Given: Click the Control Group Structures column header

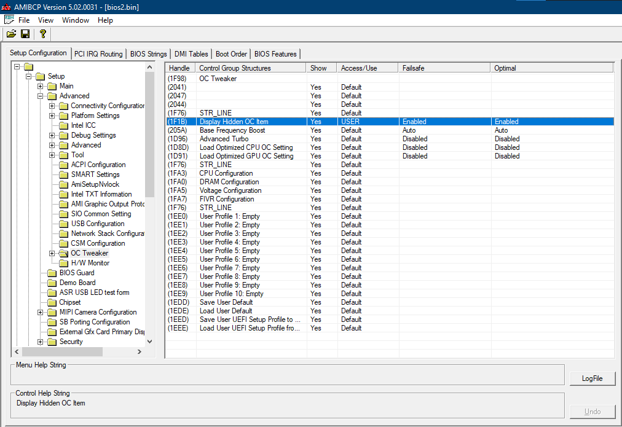Looking at the screenshot, I should click(x=251, y=68).
